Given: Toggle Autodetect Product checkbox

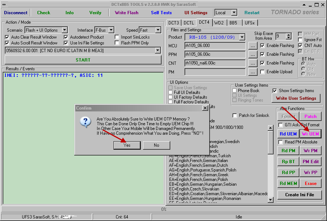Looking at the screenshot, I should click(x=66, y=37).
